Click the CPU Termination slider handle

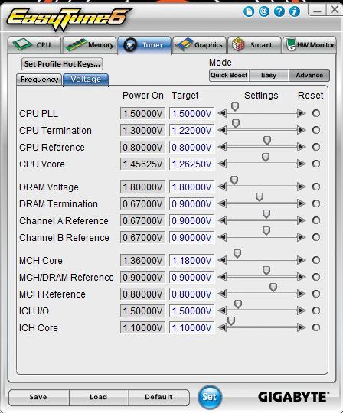(x=236, y=124)
